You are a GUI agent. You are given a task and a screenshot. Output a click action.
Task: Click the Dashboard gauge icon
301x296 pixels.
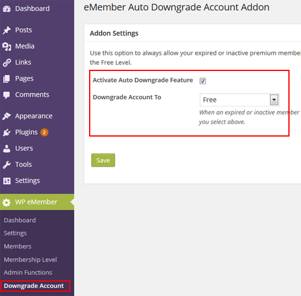tap(7, 8)
